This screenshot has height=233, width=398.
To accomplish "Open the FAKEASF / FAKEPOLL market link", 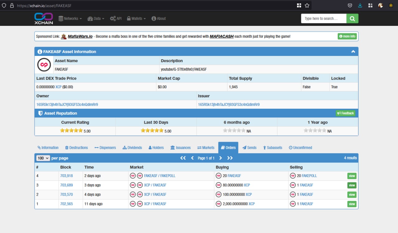I will coord(160,176).
